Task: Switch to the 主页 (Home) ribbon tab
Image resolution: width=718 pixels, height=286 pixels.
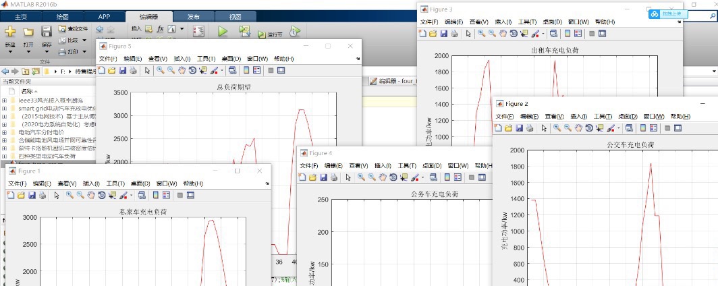Action: click(21, 17)
